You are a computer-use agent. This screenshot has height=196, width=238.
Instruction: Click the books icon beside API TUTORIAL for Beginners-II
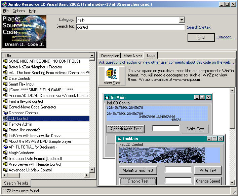[5, 147]
